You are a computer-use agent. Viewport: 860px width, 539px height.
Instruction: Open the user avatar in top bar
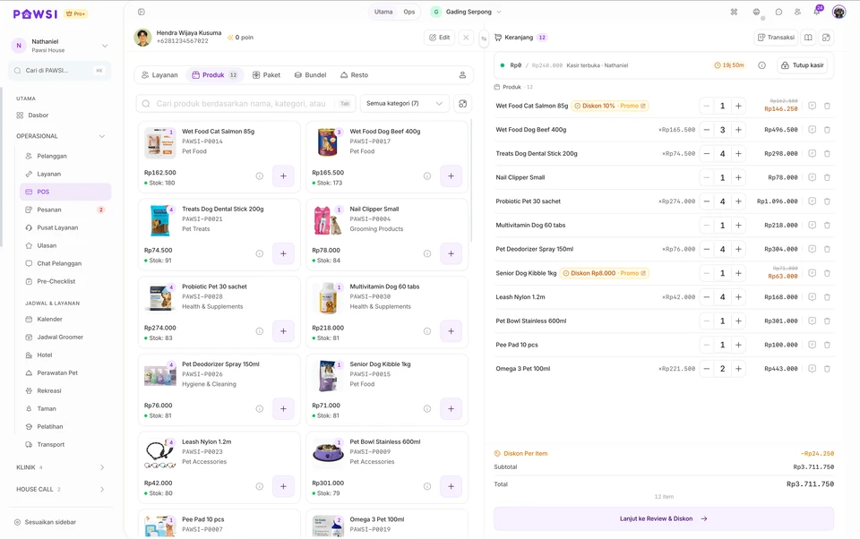point(838,12)
